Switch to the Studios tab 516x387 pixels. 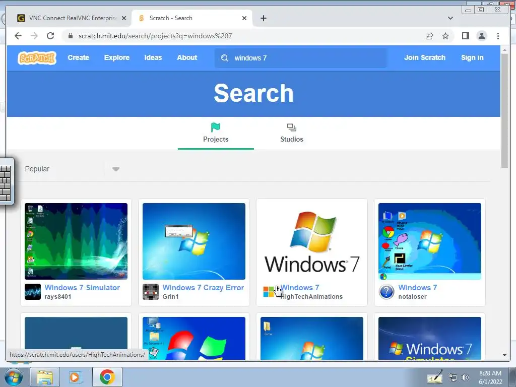pyautogui.click(x=292, y=133)
